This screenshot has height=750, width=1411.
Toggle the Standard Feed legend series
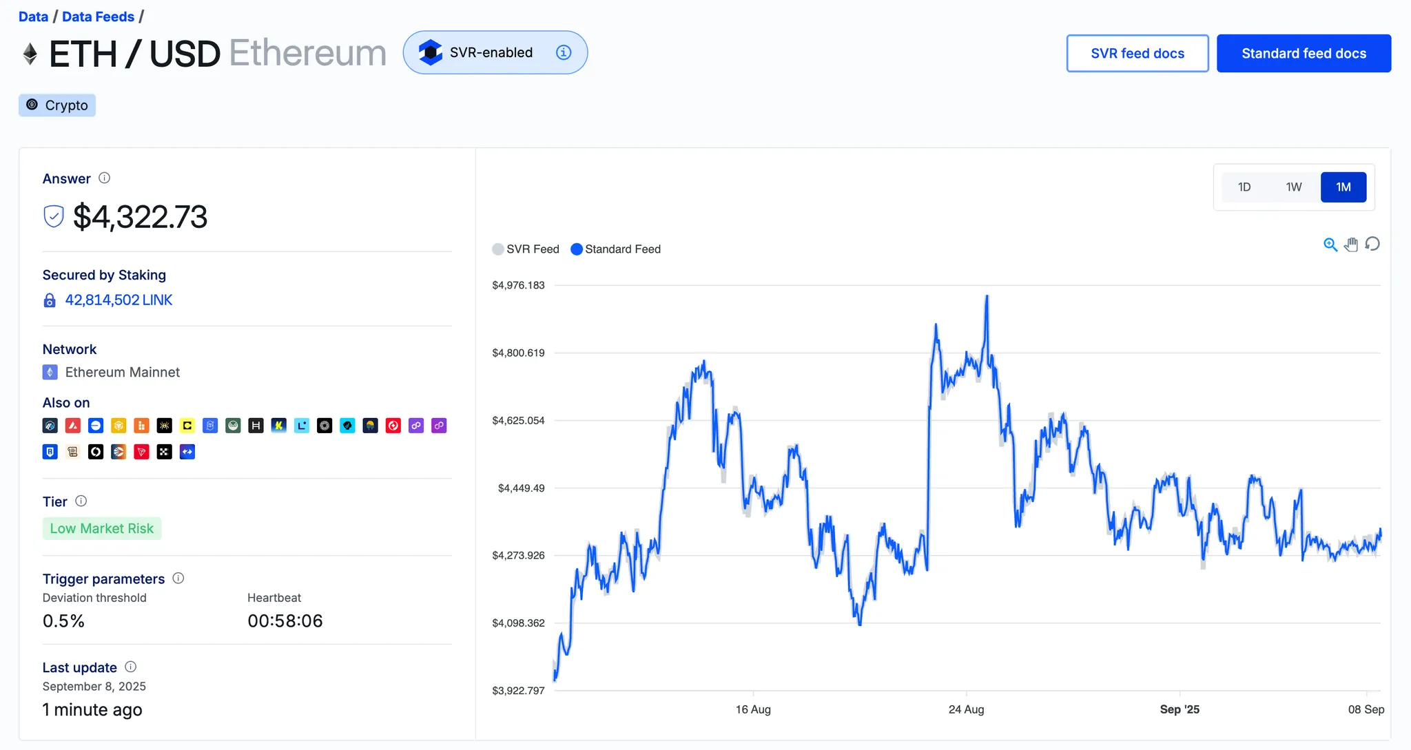tap(615, 249)
